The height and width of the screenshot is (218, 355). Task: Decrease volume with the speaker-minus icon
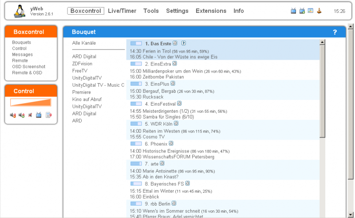click(13, 115)
